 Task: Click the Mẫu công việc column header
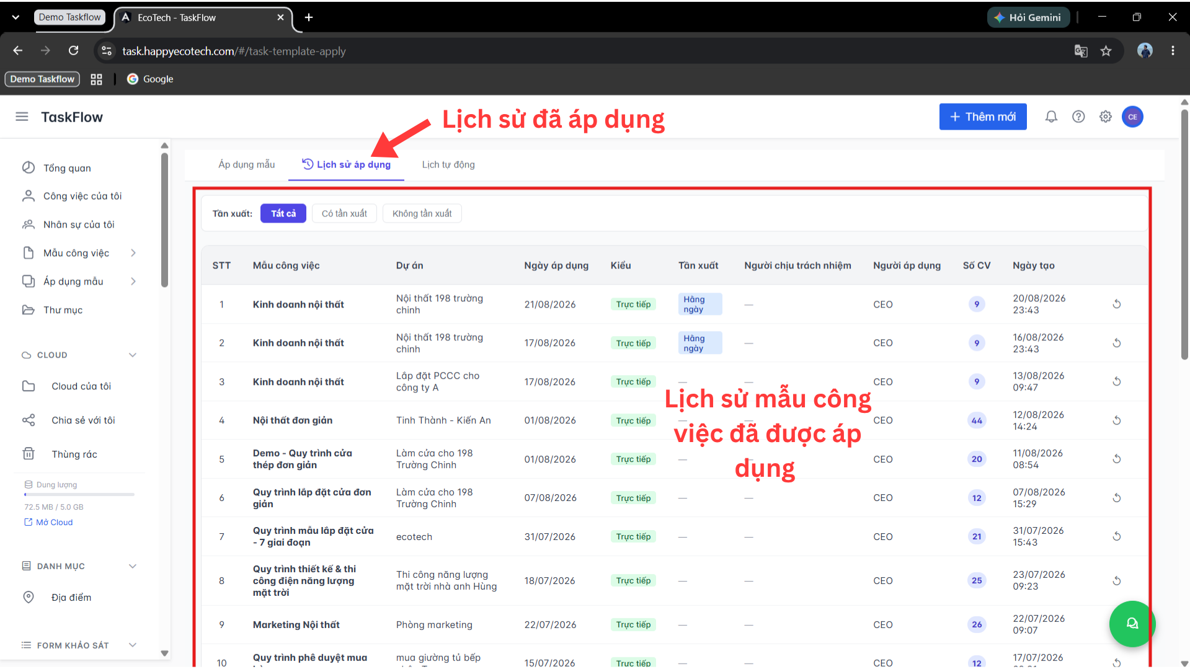[286, 265]
